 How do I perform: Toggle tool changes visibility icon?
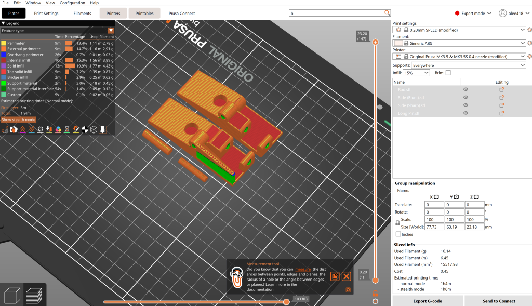49,129
